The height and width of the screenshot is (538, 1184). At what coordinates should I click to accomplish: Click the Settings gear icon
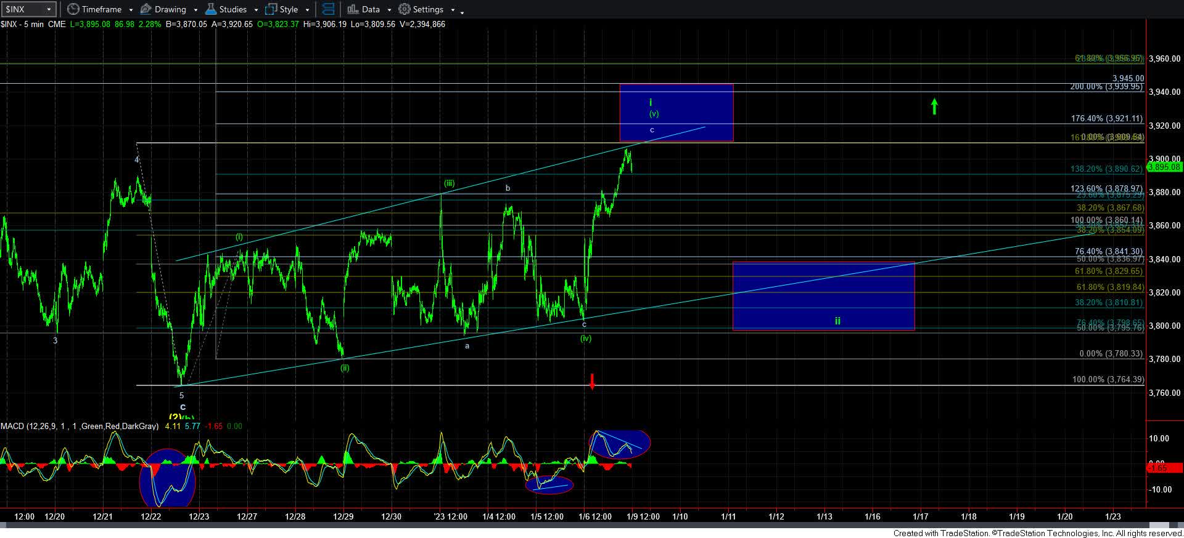point(405,9)
